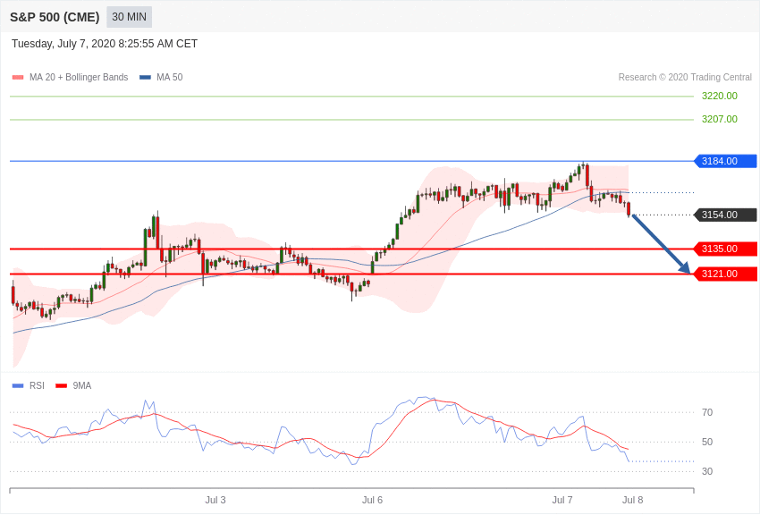Click the Jul 8 date axis label
The height and width of the screenshot is (515, 760).
click(632, 500)
